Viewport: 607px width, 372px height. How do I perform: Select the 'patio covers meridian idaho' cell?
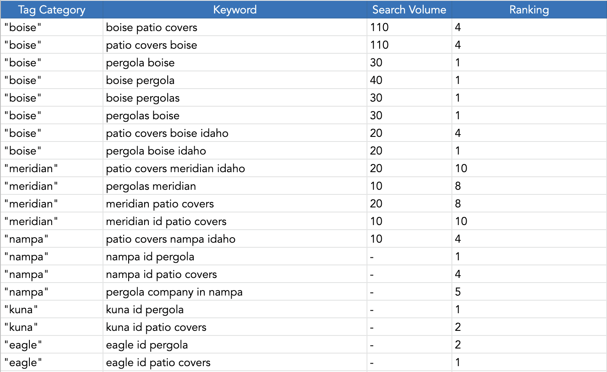[x=235, y=168]
